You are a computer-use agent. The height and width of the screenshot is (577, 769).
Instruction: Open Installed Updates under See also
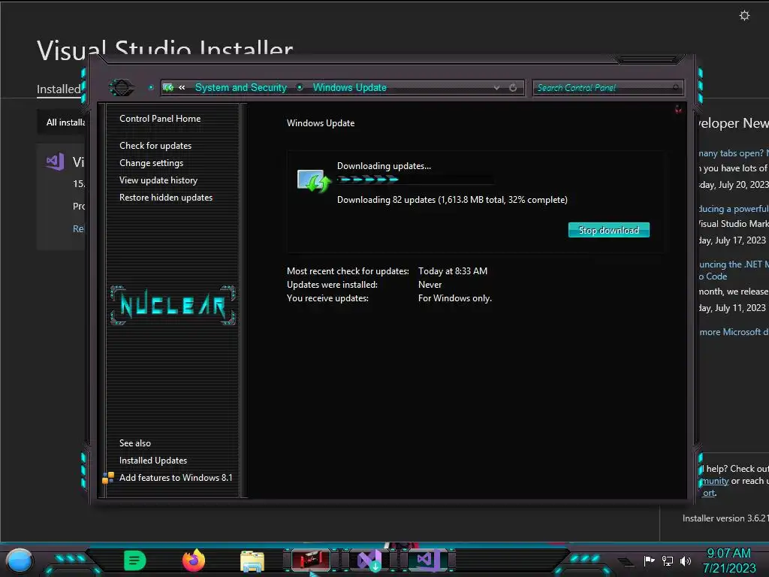click(x=153, y=461)
